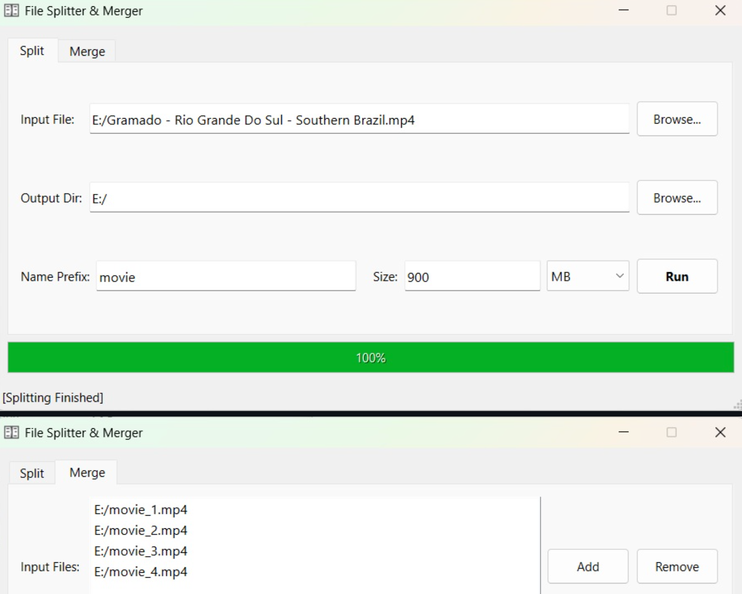Click the Size field showing 900

click(472, 277)
